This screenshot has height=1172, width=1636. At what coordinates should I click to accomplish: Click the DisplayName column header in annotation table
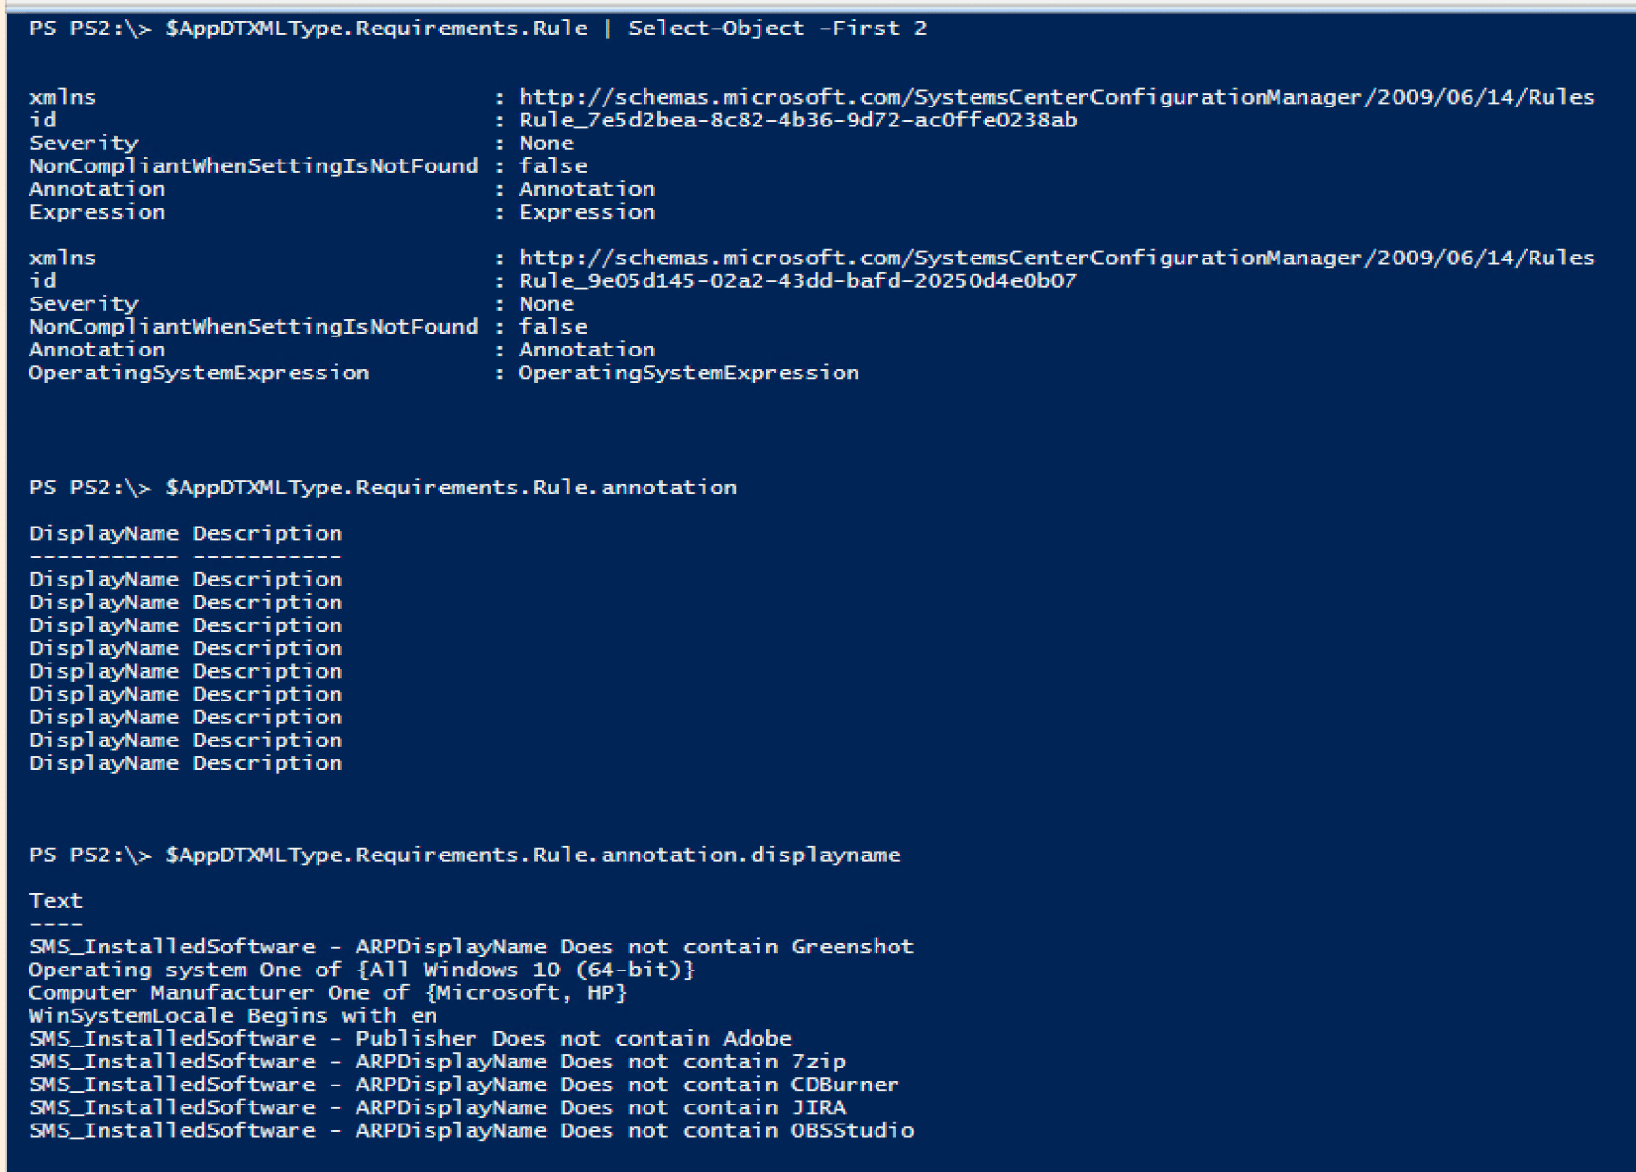(x=104, y=533)
